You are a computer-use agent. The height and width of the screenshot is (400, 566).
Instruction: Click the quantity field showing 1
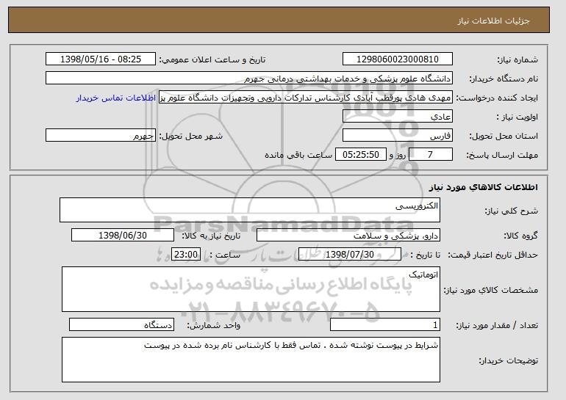(385, 324)
